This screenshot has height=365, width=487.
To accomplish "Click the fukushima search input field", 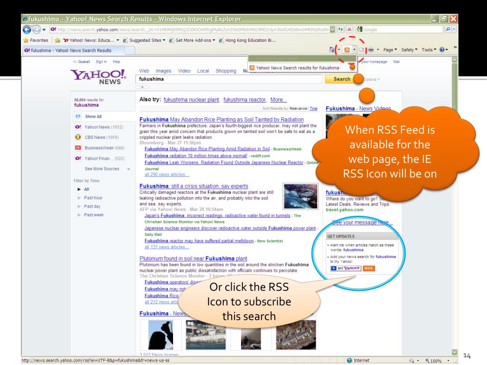I will point(229,79).
